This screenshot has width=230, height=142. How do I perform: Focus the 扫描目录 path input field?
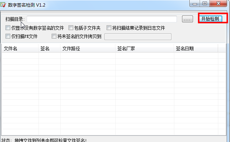coord(102,19)
